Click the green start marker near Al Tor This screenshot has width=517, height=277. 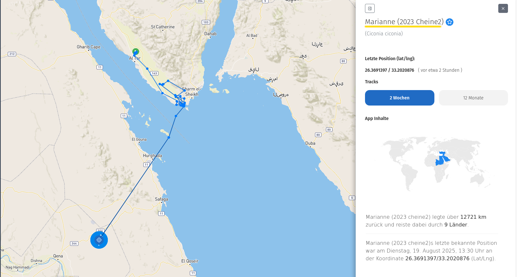[136, 51]
